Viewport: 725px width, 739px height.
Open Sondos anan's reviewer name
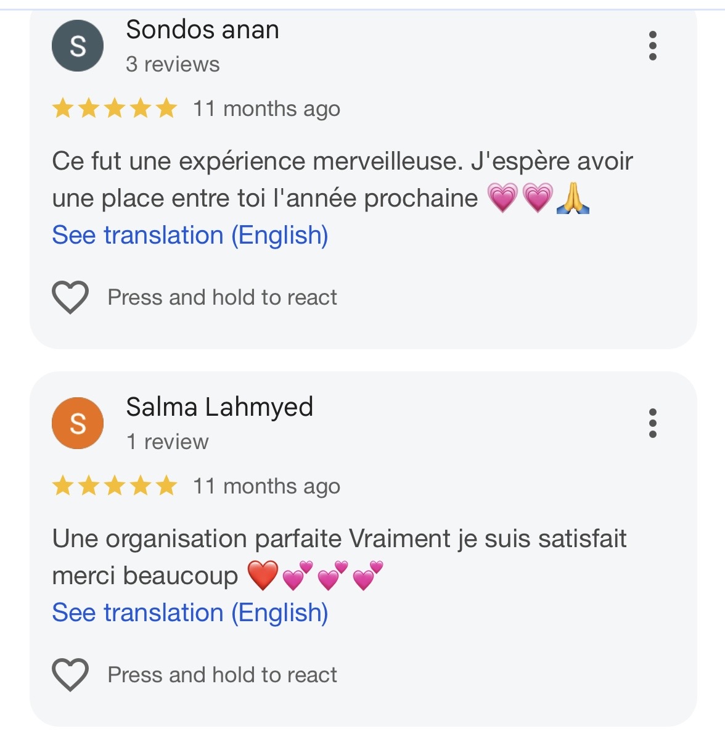point(202,30)
